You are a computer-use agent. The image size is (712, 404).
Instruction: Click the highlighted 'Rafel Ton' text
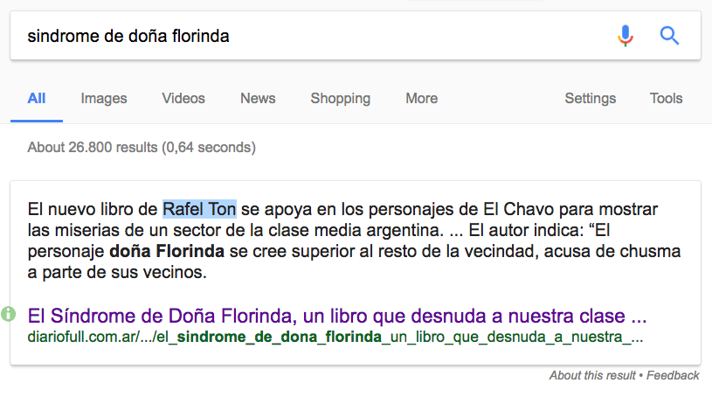[x=199, y=209]
